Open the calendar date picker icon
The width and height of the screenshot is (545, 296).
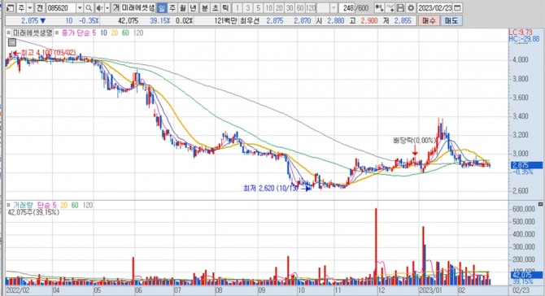[458, 7]
